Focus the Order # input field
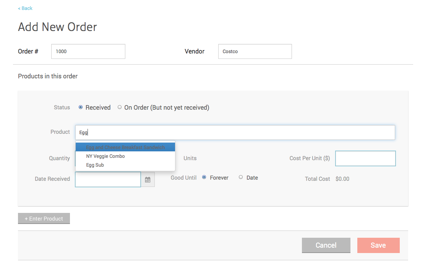This screenshot has height=271, width=433. tap(88, 51)
